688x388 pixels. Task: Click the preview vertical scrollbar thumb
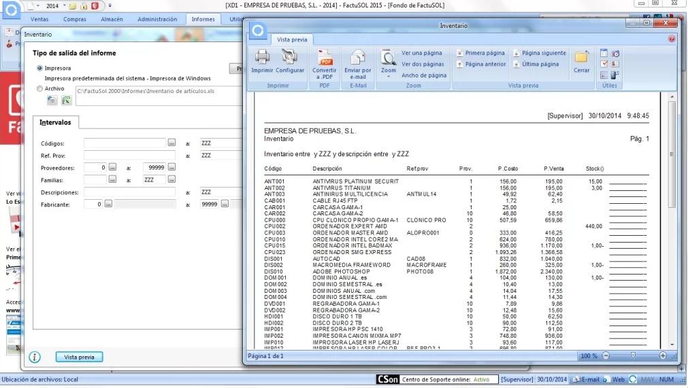tap(672, 154)
